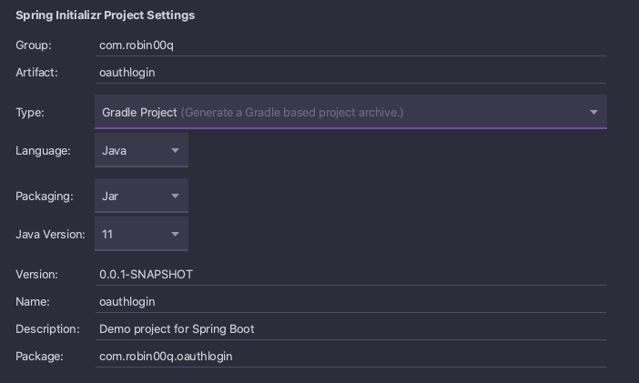This screenshot has width=639, height=383.
Task: Click the Jar value in Packaging box
Action: click(111, 196)
